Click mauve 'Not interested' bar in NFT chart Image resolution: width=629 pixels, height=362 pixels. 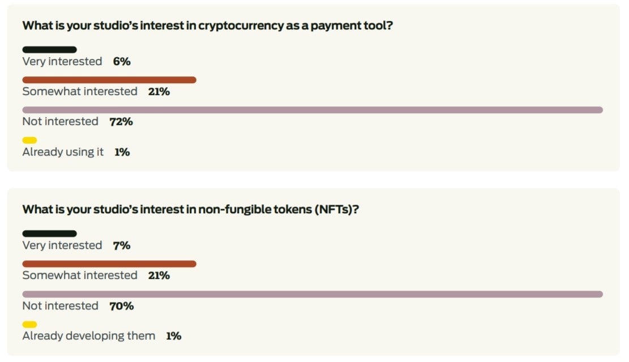click(313, 294)
